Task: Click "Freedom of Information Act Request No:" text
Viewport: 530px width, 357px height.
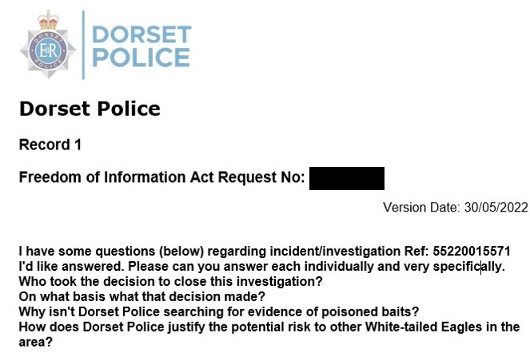Action: click(x=161, y=177)
